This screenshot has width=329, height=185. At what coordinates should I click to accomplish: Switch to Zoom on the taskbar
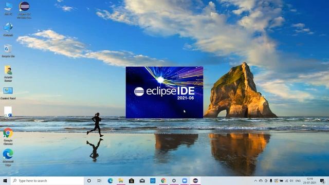coord(185,180)
